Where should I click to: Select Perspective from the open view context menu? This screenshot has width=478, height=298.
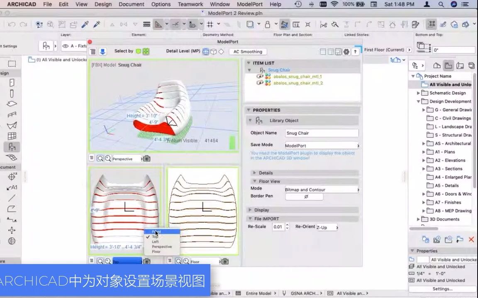162,246
